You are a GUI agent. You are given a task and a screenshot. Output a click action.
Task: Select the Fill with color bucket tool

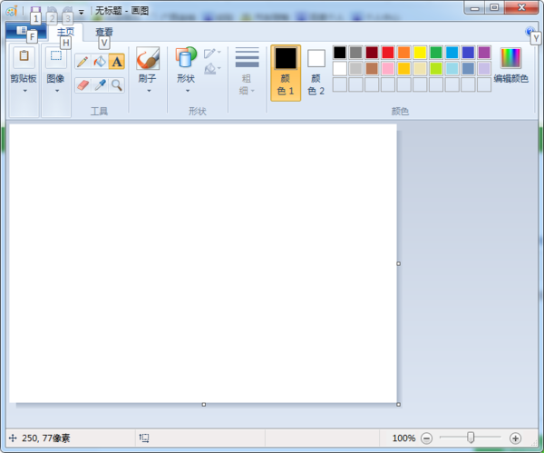(100, 62)
